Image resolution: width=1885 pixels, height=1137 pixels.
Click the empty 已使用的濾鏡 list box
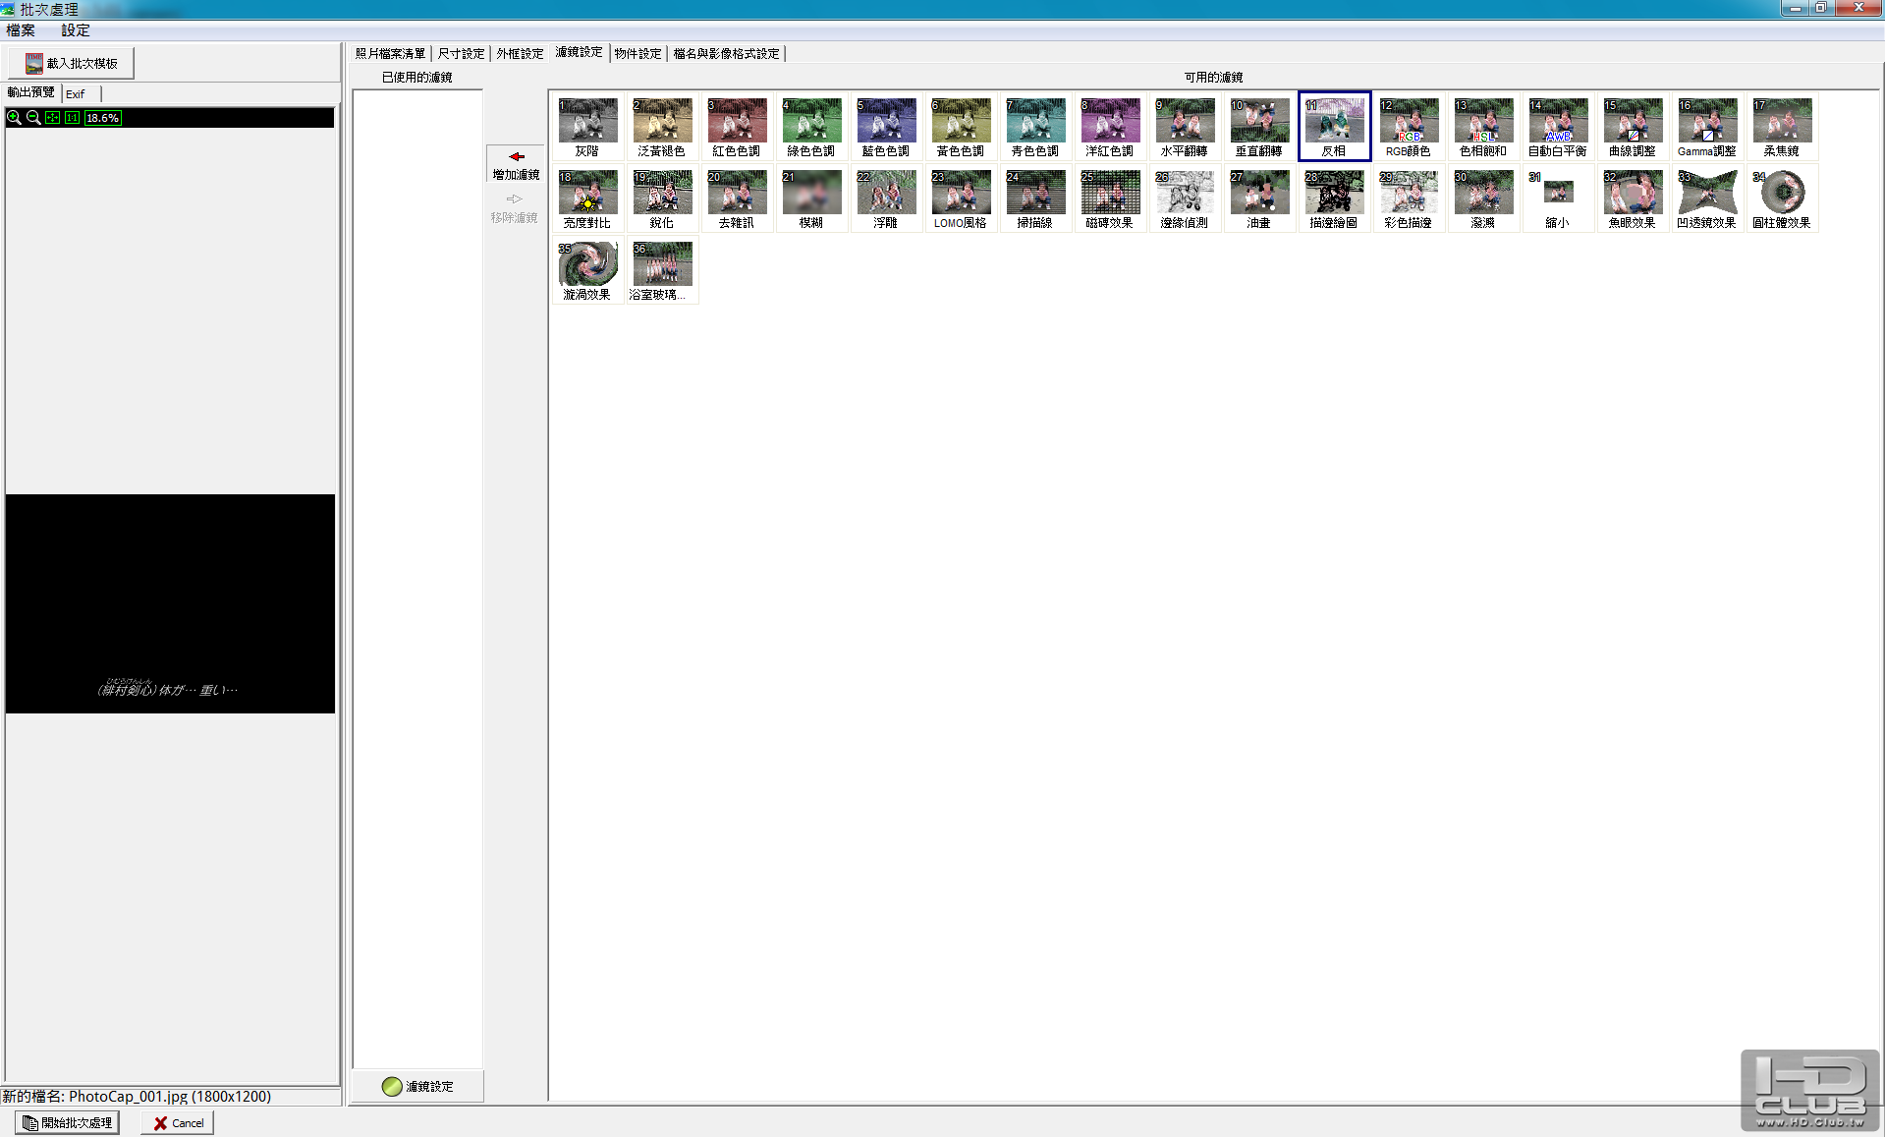(x=417, y=578)
